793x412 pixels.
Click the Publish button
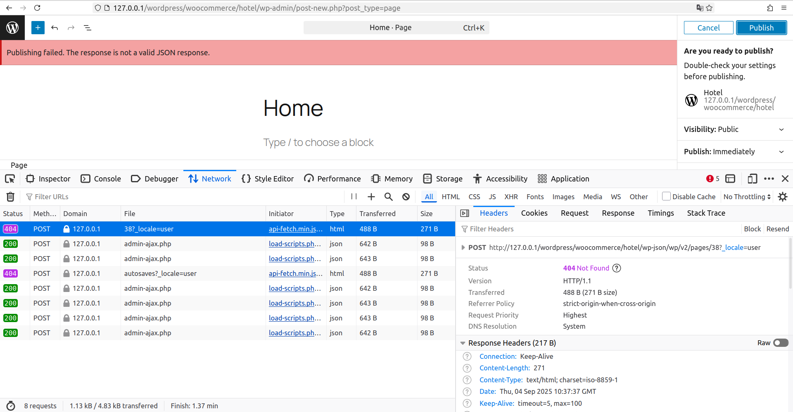tap(761, 28)
